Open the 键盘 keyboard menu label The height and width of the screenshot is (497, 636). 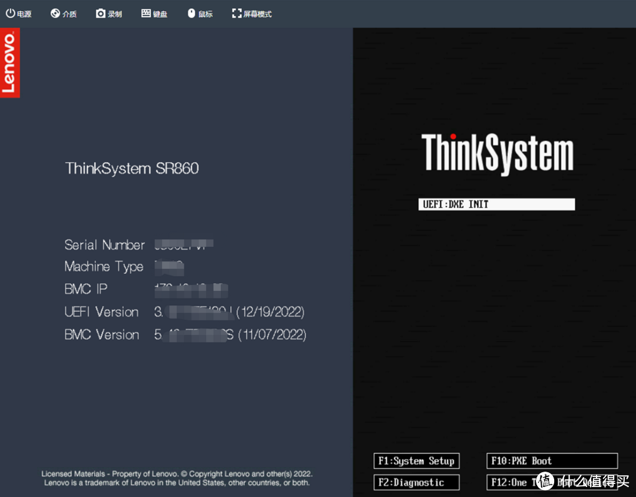160,14
